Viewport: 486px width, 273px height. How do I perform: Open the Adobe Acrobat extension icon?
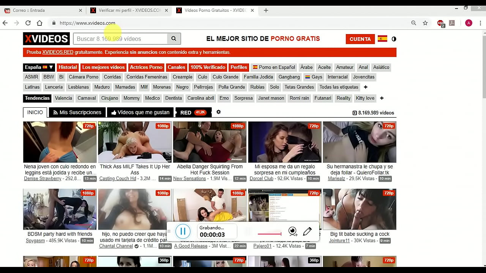451,23
